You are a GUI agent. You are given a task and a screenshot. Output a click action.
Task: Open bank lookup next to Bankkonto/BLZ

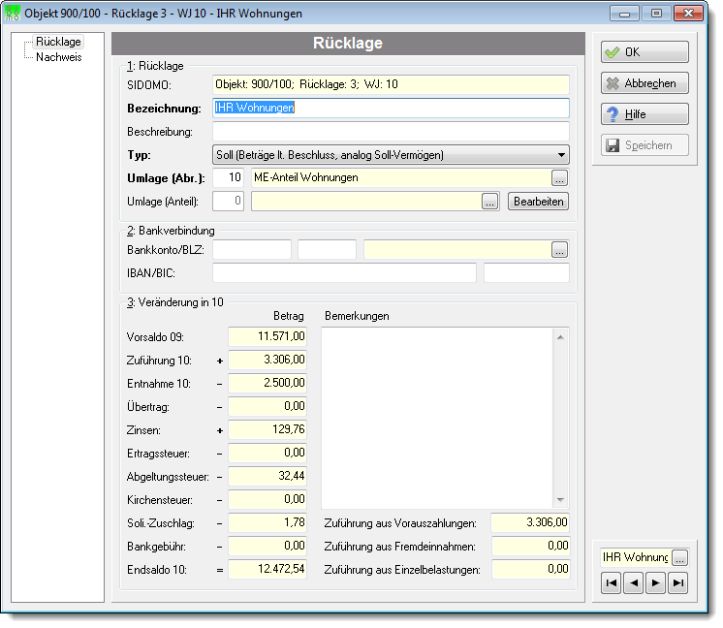560,250
